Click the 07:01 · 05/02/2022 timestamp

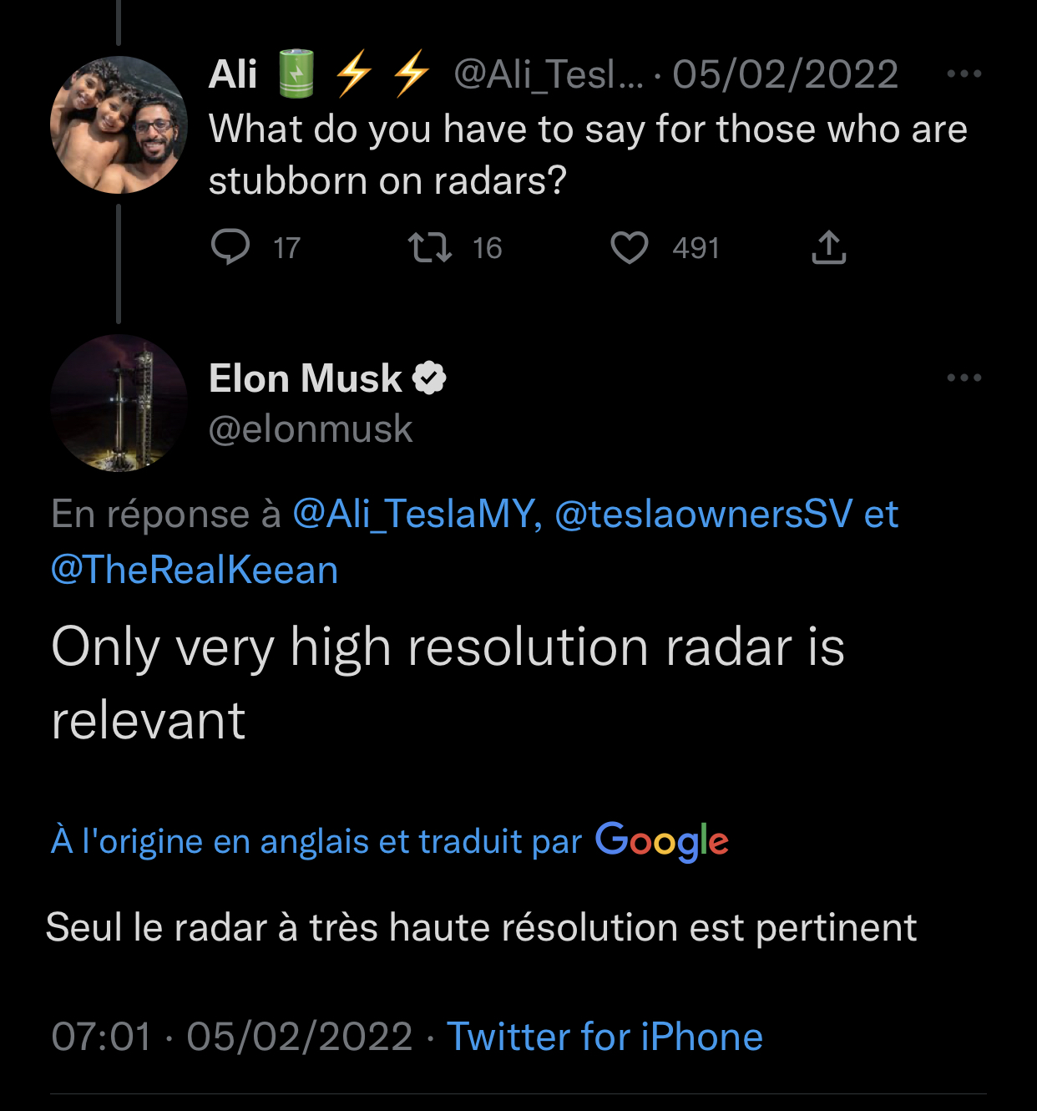pos(231,1037)
